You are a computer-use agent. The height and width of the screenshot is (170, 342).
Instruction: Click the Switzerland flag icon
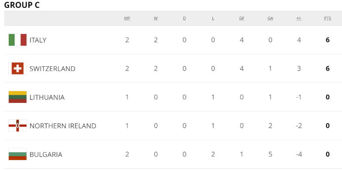pos(17,68)
